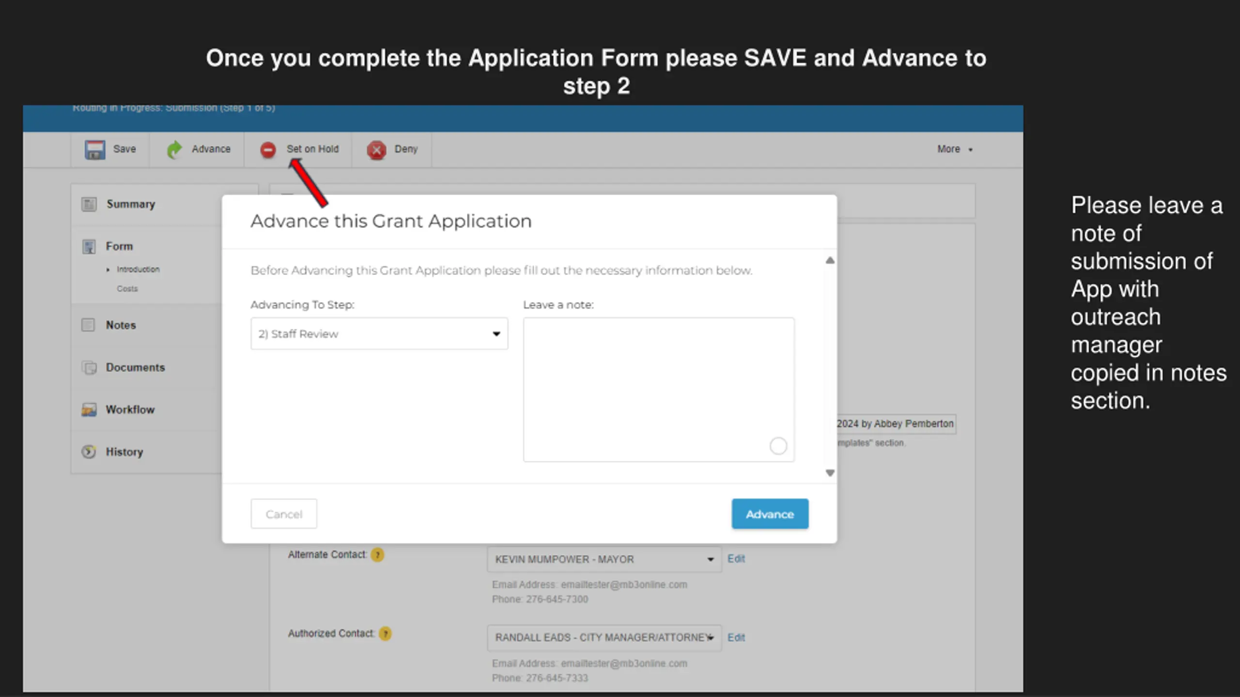Click the Summary sidebar icon
Image resolution: width=1240 pixels, height=697 pixels.
[x=89, y=204]
